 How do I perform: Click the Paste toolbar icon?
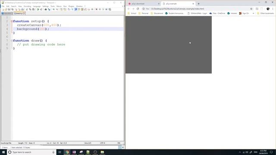(34, 9)
